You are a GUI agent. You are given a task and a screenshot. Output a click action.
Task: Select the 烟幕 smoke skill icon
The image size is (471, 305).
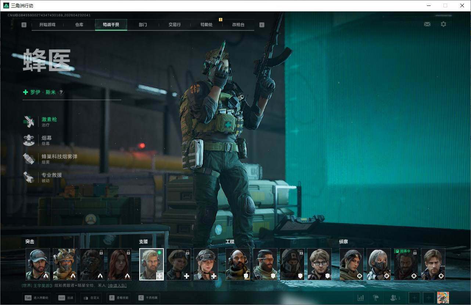29,140
